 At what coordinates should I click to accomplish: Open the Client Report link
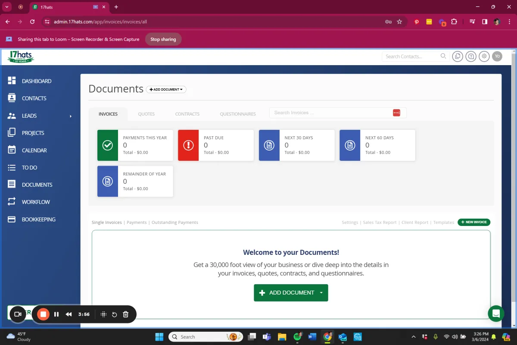(x=415, y=223)
